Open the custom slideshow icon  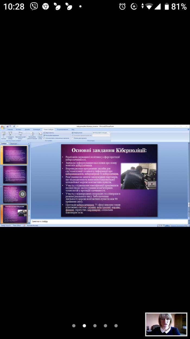20,134
